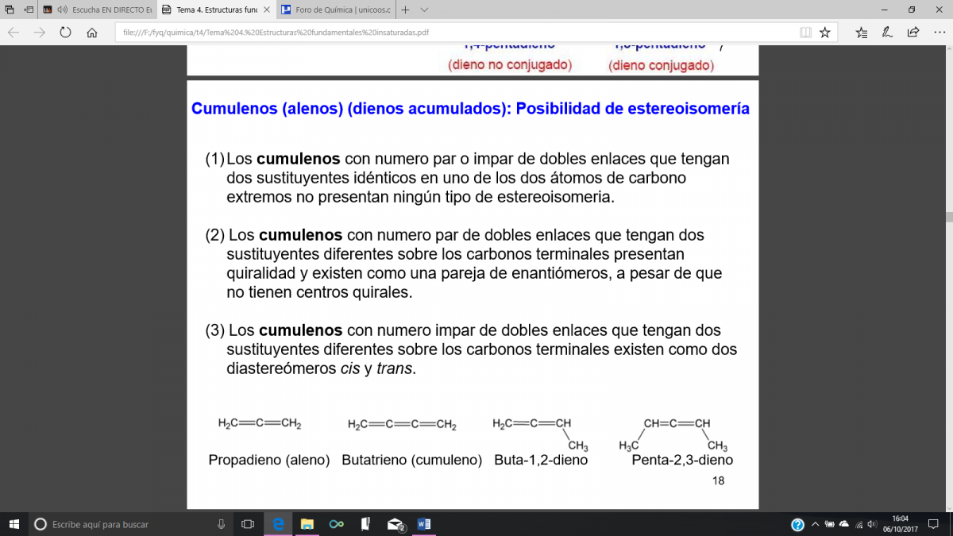
Task: Open the Edge settings and more menu
Action: point(938,33)
